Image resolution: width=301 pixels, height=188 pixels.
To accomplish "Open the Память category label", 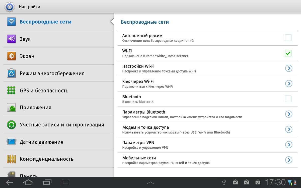I will click(x=29, y=175).
